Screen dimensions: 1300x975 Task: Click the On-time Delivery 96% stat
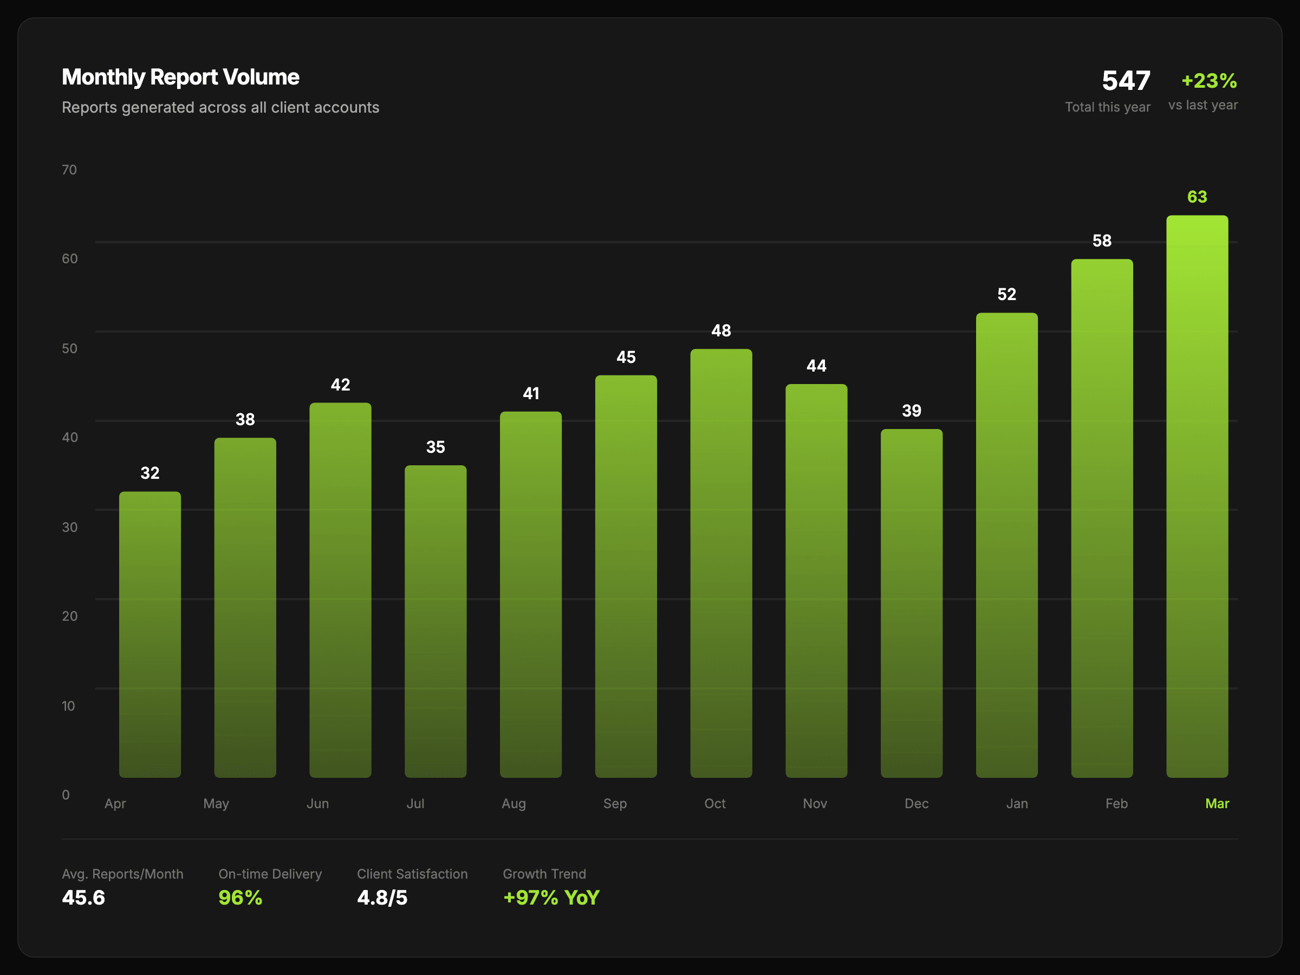point(240,898)
